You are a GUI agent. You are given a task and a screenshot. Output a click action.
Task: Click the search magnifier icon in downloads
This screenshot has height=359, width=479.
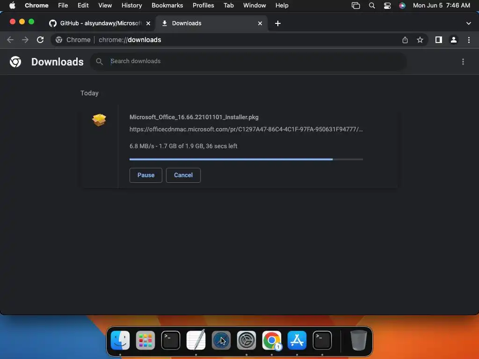coord(99,62)
